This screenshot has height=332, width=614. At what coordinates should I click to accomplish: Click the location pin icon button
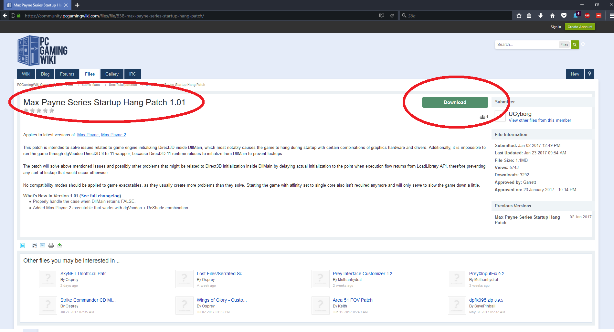pos(590,74)
